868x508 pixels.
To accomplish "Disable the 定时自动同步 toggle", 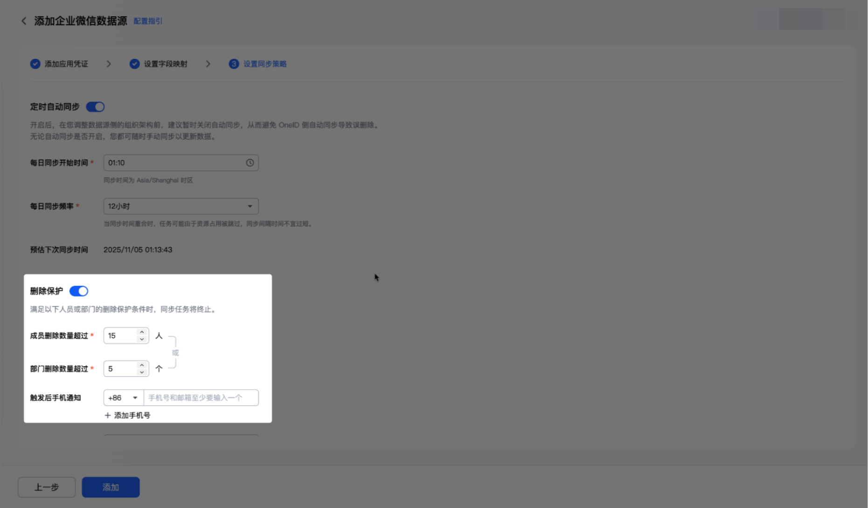I will (x=96, y=107).
